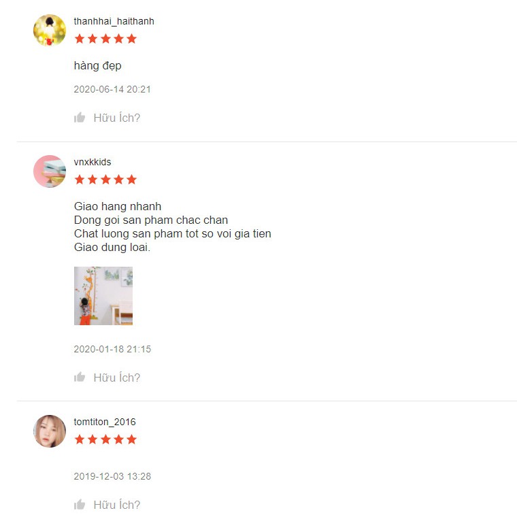Click username vnxkkids
The height and width of the screenshot is (517, 517).
click(93, 162)
